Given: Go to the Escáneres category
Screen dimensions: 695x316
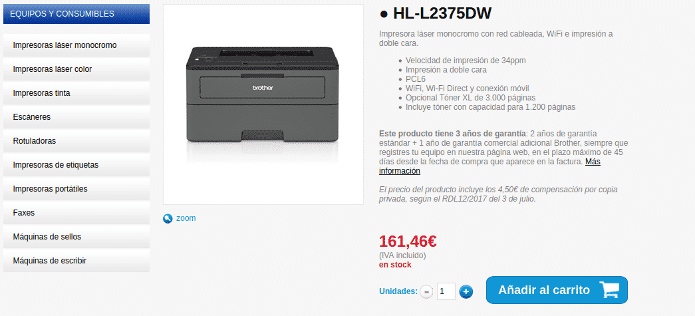Looking at the screenshot, I should point(76,117).
